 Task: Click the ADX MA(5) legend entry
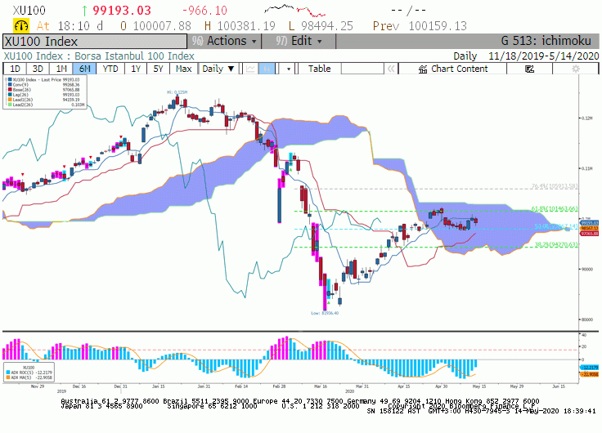point(29,377)
